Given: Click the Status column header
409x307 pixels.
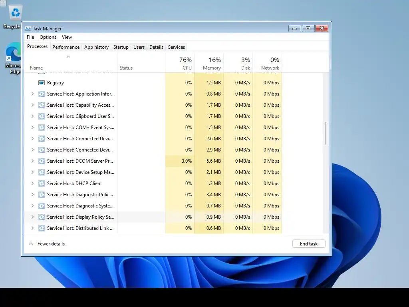Looking at the screenshot, I should point(141,63).
